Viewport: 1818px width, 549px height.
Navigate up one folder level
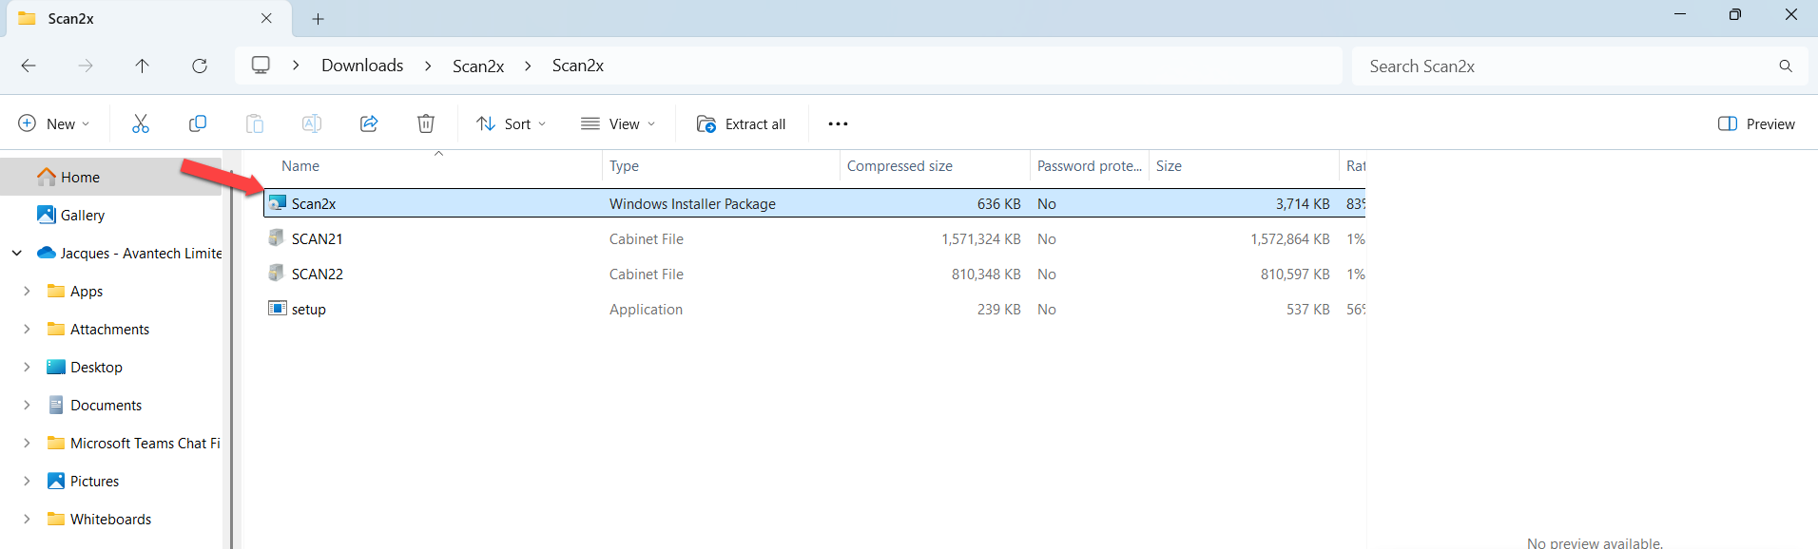142,66
